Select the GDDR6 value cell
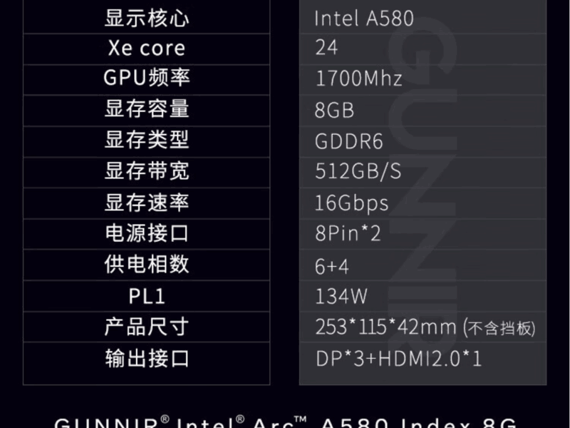This screenshot has width=570, height=428. [x=423, y=141]
